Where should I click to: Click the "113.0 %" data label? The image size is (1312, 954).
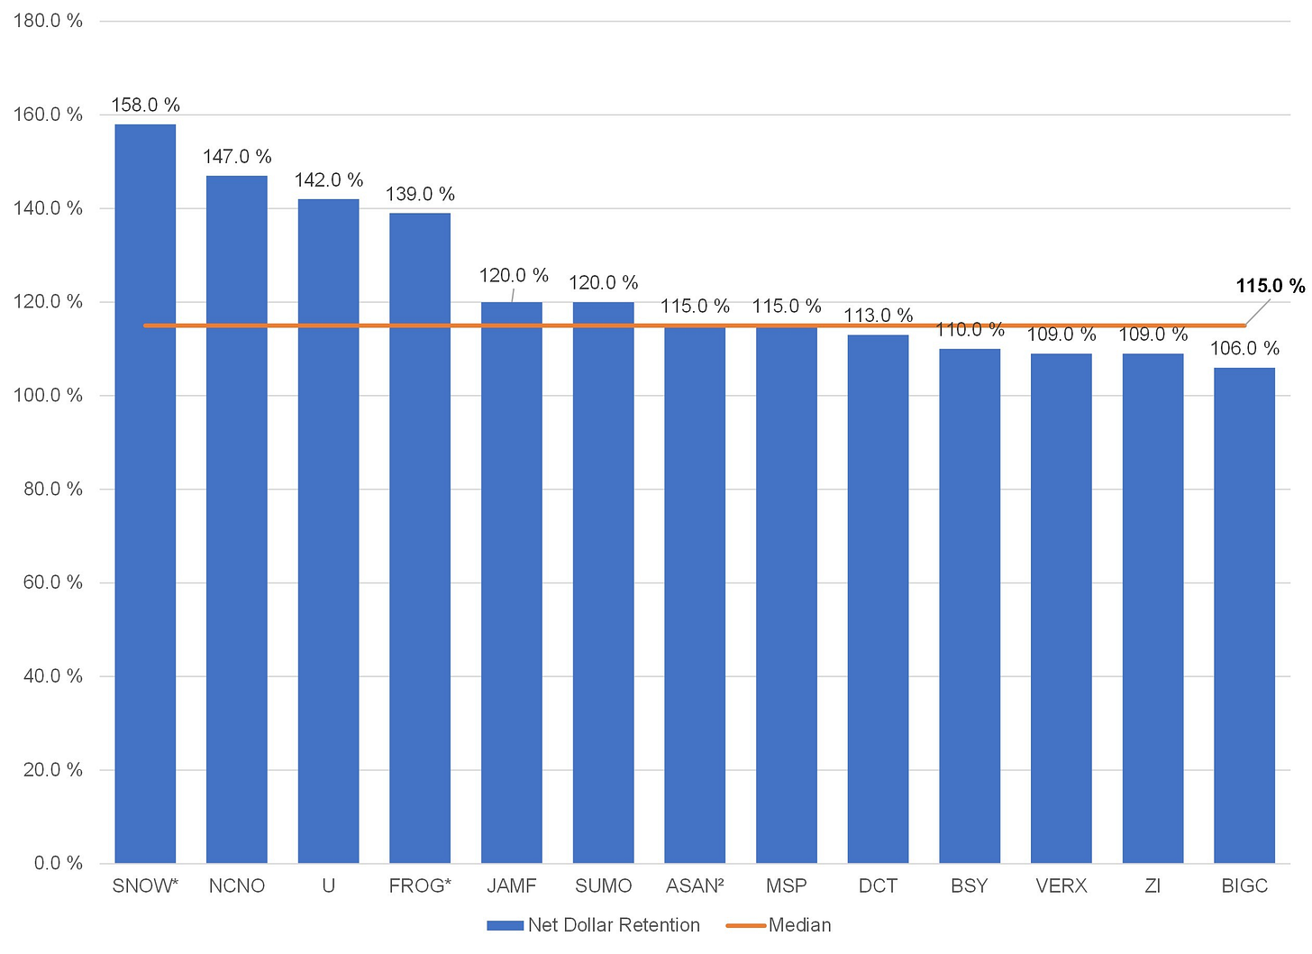coord(879,316)
